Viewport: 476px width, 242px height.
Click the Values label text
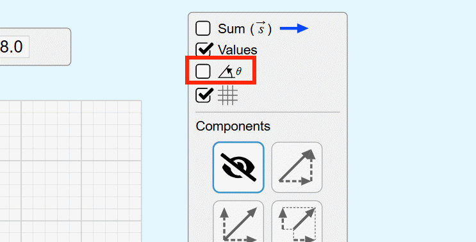point(238,50)
